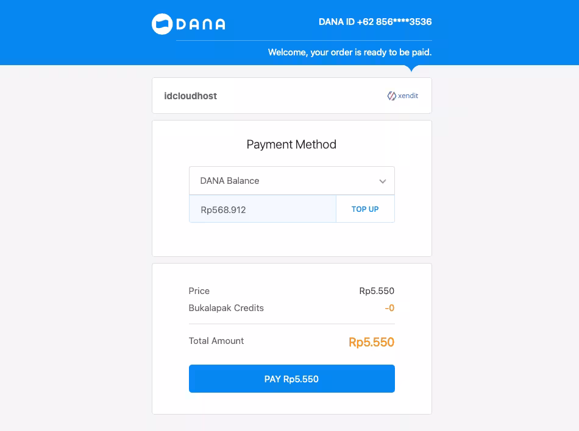Select the Rp568.912 balance field
Viewport: 579px width, 431px height.
tap(263, 209)
